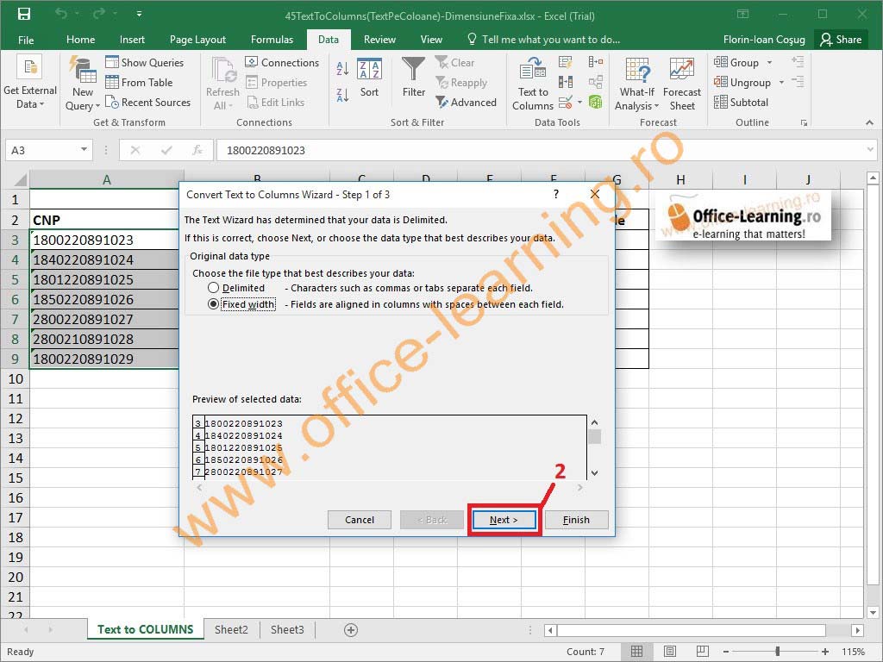
Task: Open Customize Quick Access Toolbar dropdown
Action: tap(139, 14)
